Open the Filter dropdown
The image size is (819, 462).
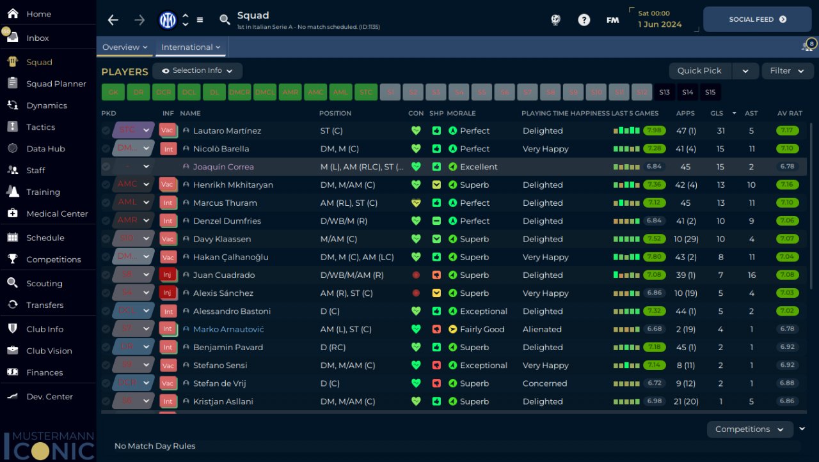tap(787, 70)
